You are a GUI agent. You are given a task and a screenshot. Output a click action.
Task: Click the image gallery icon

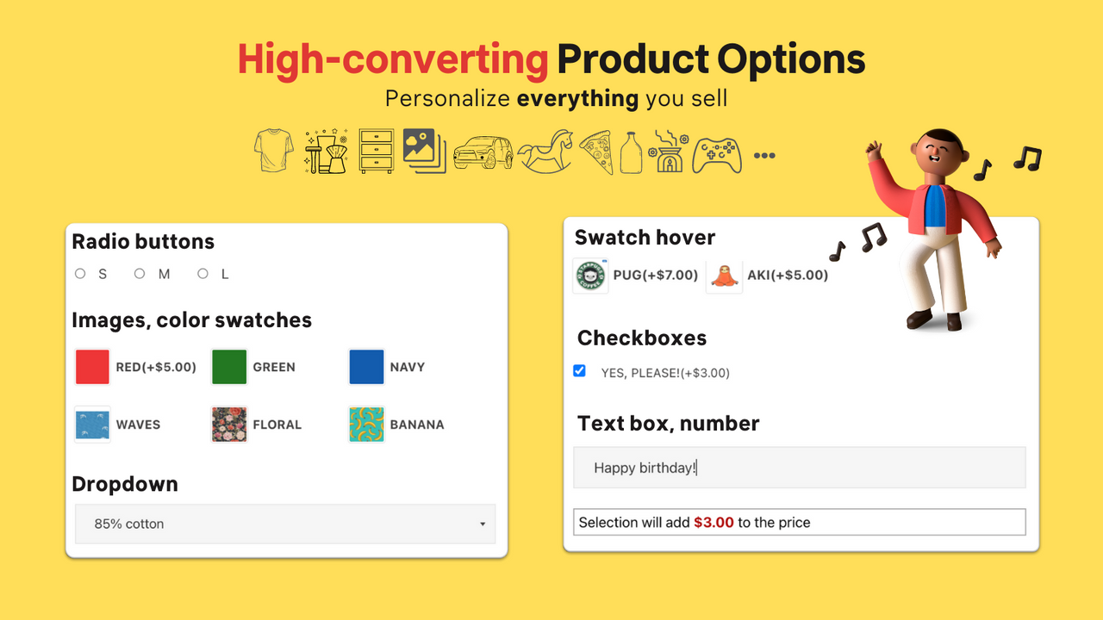click(424, 152)
